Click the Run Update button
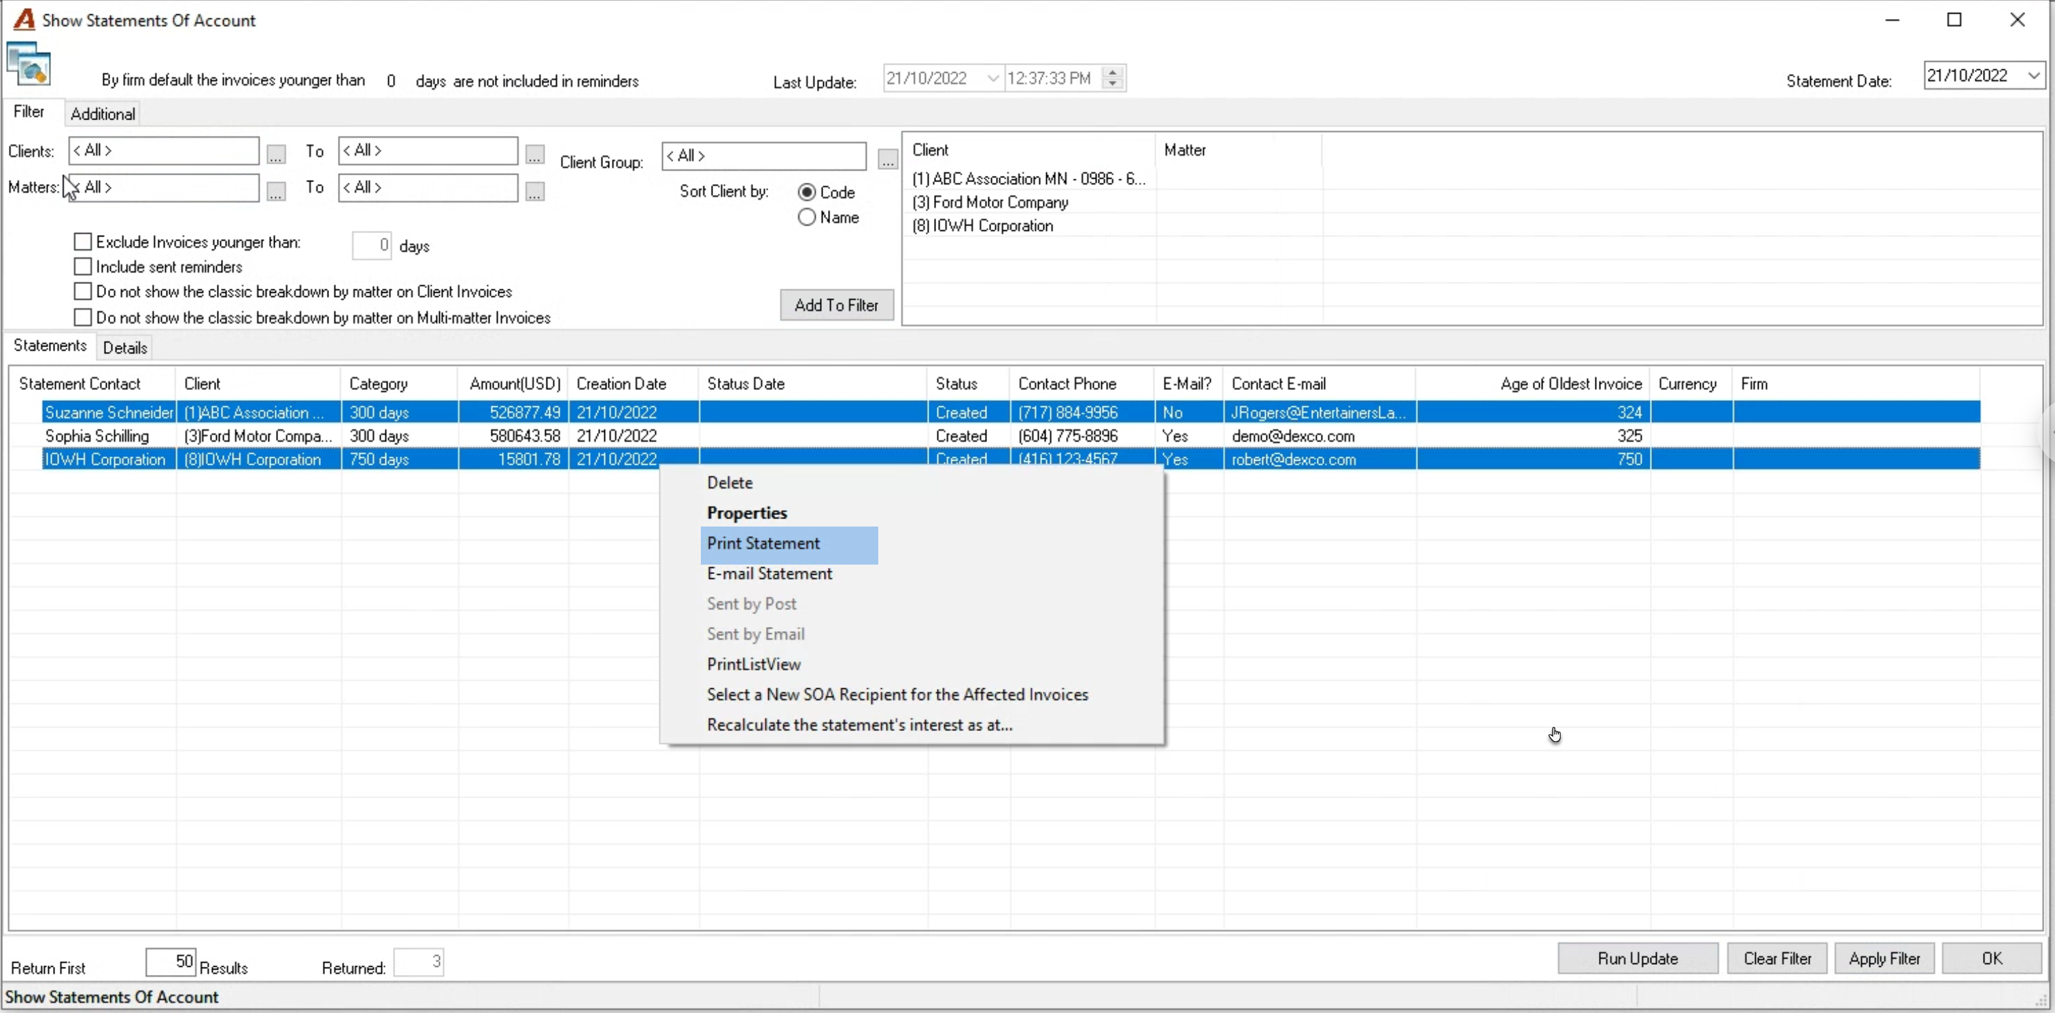2055x1013 pixels. (1638, 958)
